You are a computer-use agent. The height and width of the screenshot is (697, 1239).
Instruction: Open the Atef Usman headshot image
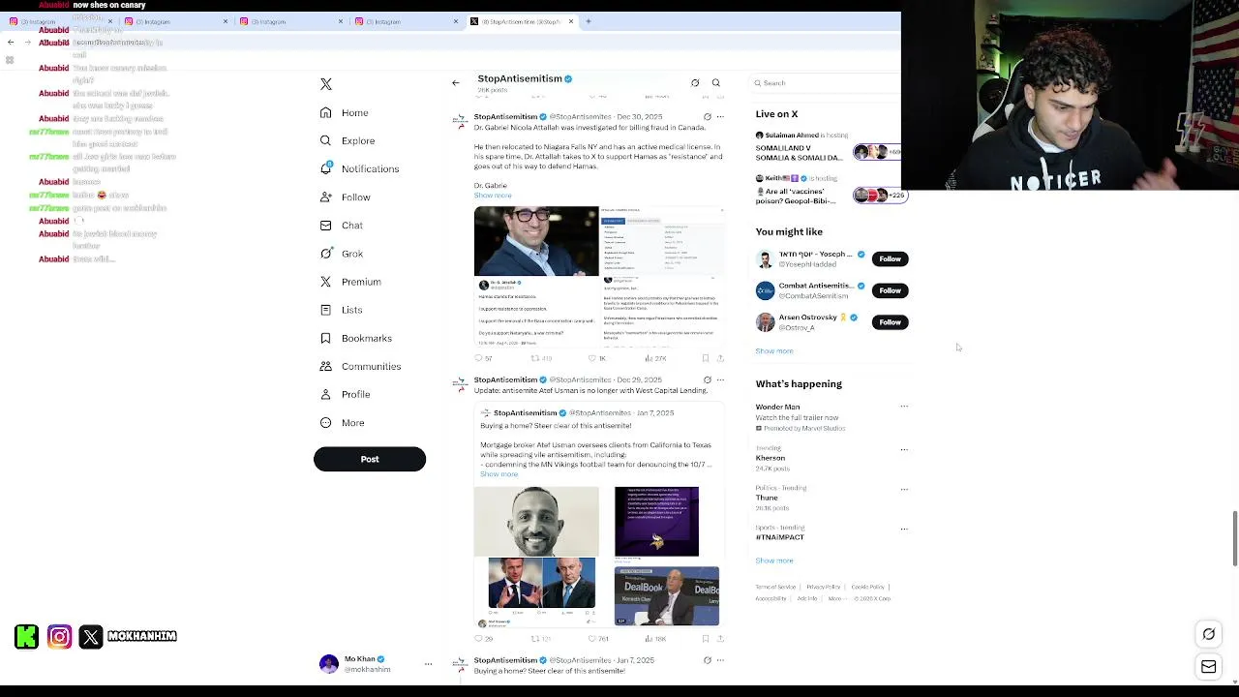pos(536,522)
